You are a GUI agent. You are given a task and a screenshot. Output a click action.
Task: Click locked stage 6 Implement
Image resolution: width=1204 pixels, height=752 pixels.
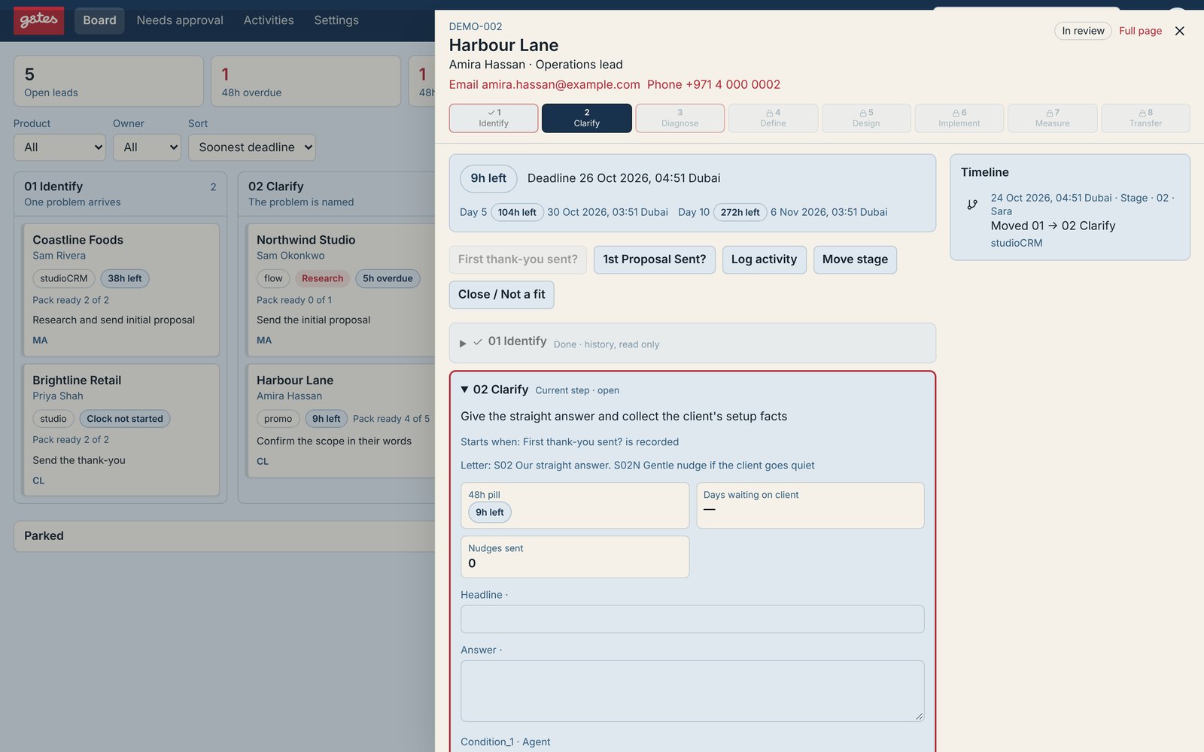coord(959,118)
